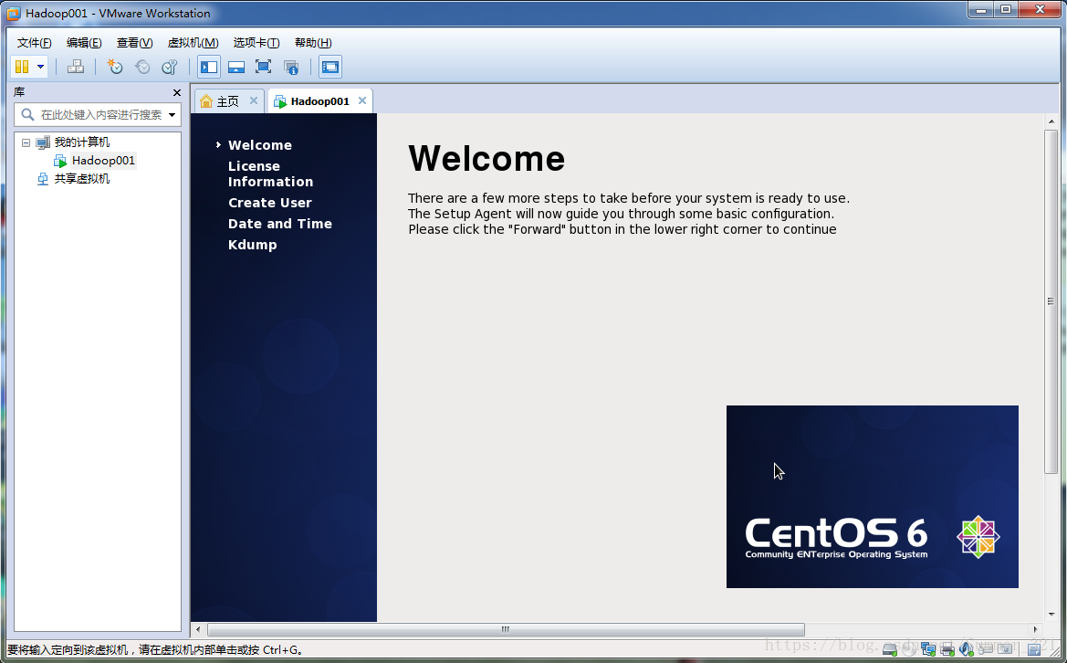Close the 库 library panel
1067x663 pixels.
point(177,92)
